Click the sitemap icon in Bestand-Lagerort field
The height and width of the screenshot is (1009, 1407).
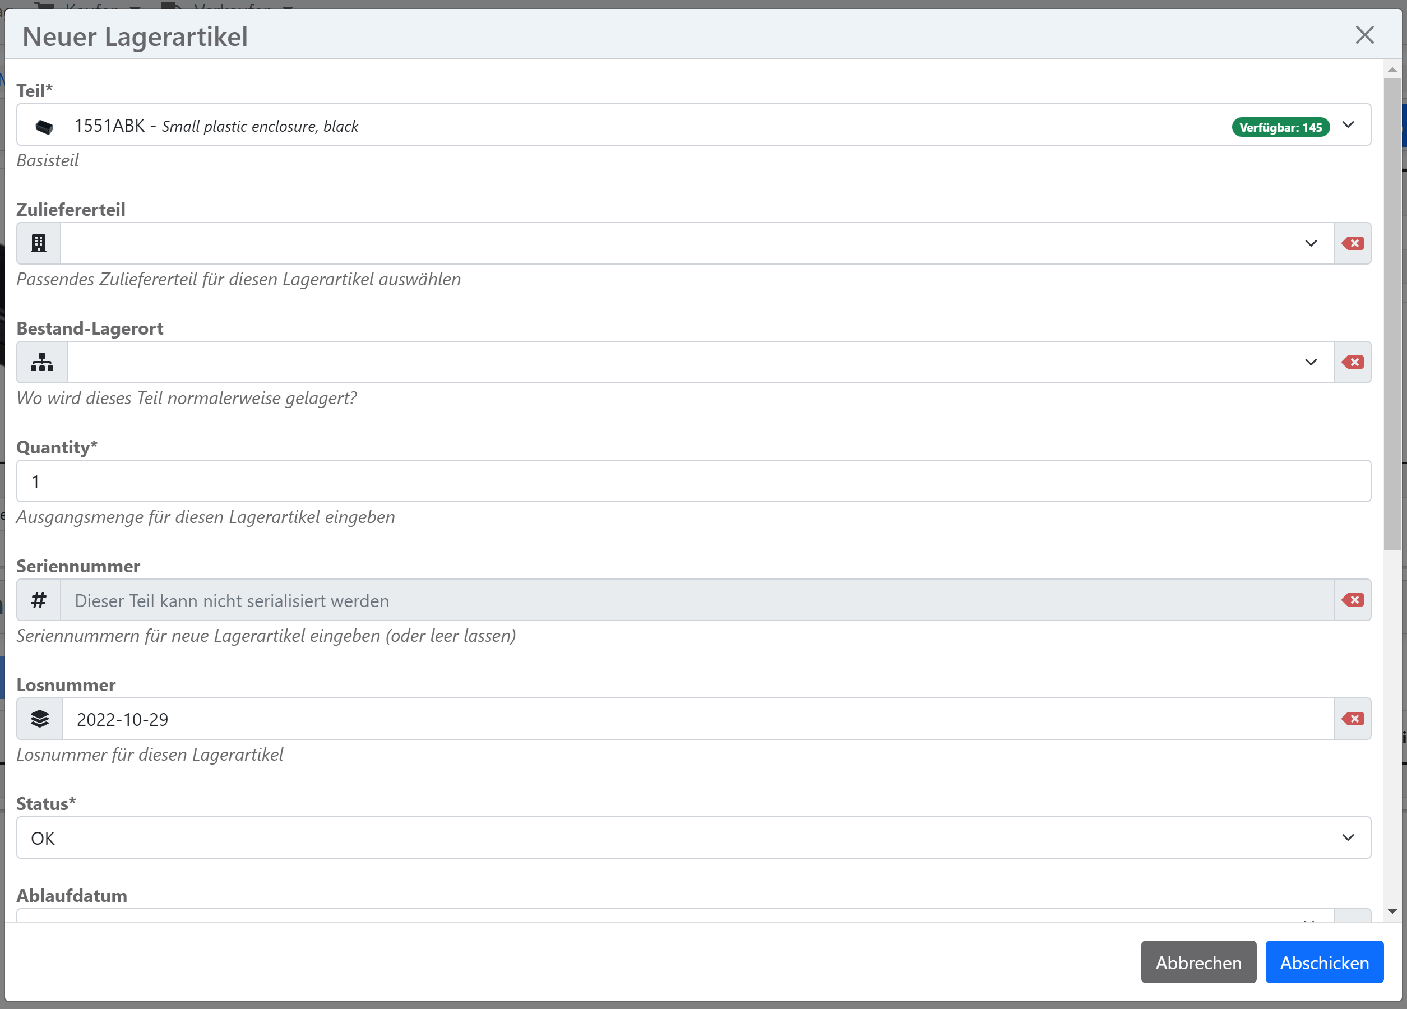pos(40,362)
